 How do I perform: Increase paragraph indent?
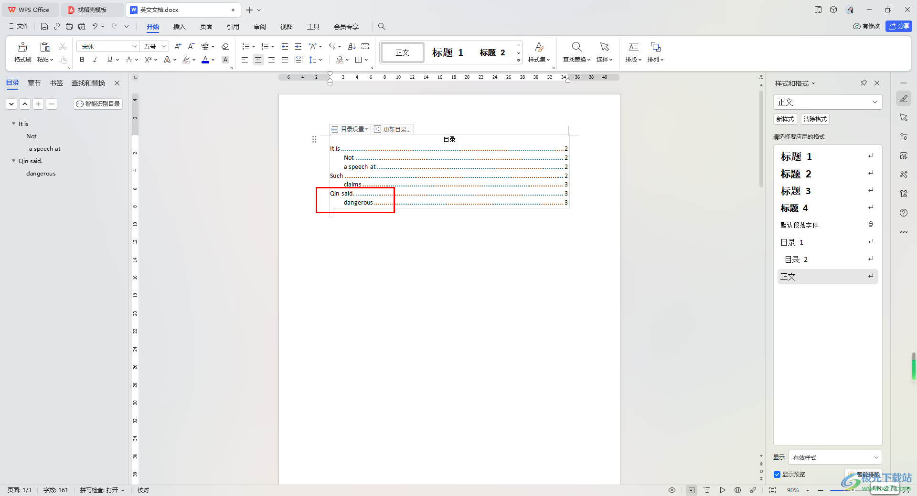(x=298, y=46)
